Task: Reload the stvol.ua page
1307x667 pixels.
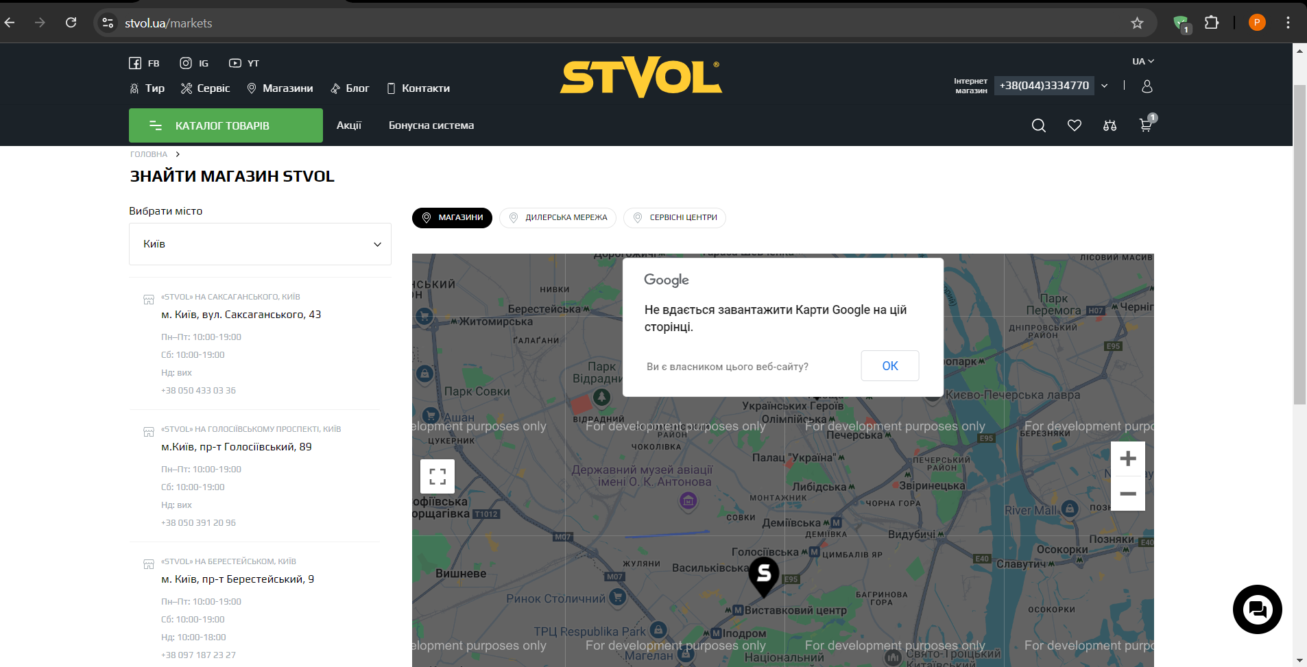Action: [71, 23]
